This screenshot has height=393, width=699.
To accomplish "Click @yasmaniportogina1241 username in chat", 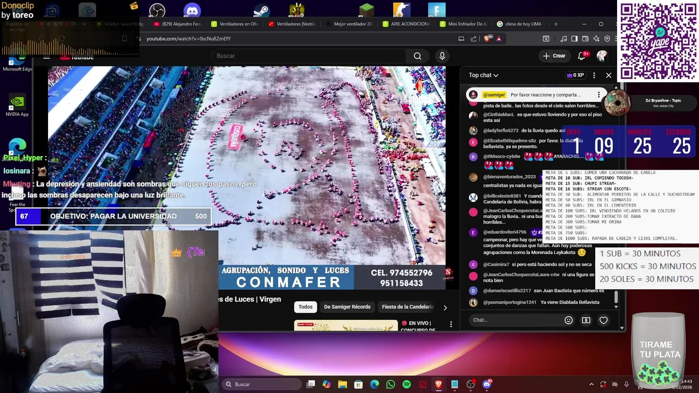I will coord(510,302).
